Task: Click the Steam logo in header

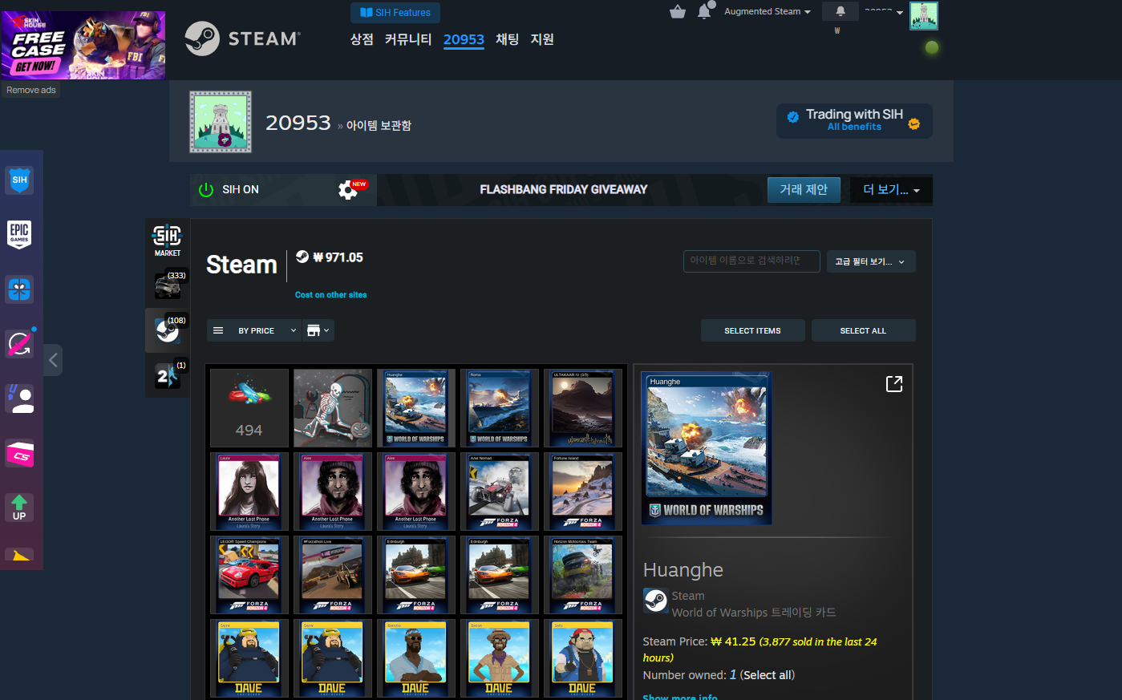Action: pyautogui.click(x=243, y=38)
